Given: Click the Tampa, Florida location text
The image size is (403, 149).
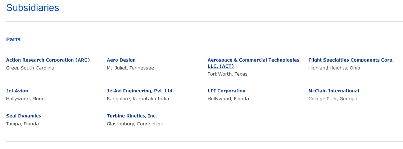Looking at the screenshot, I should [x=22, y=124].
